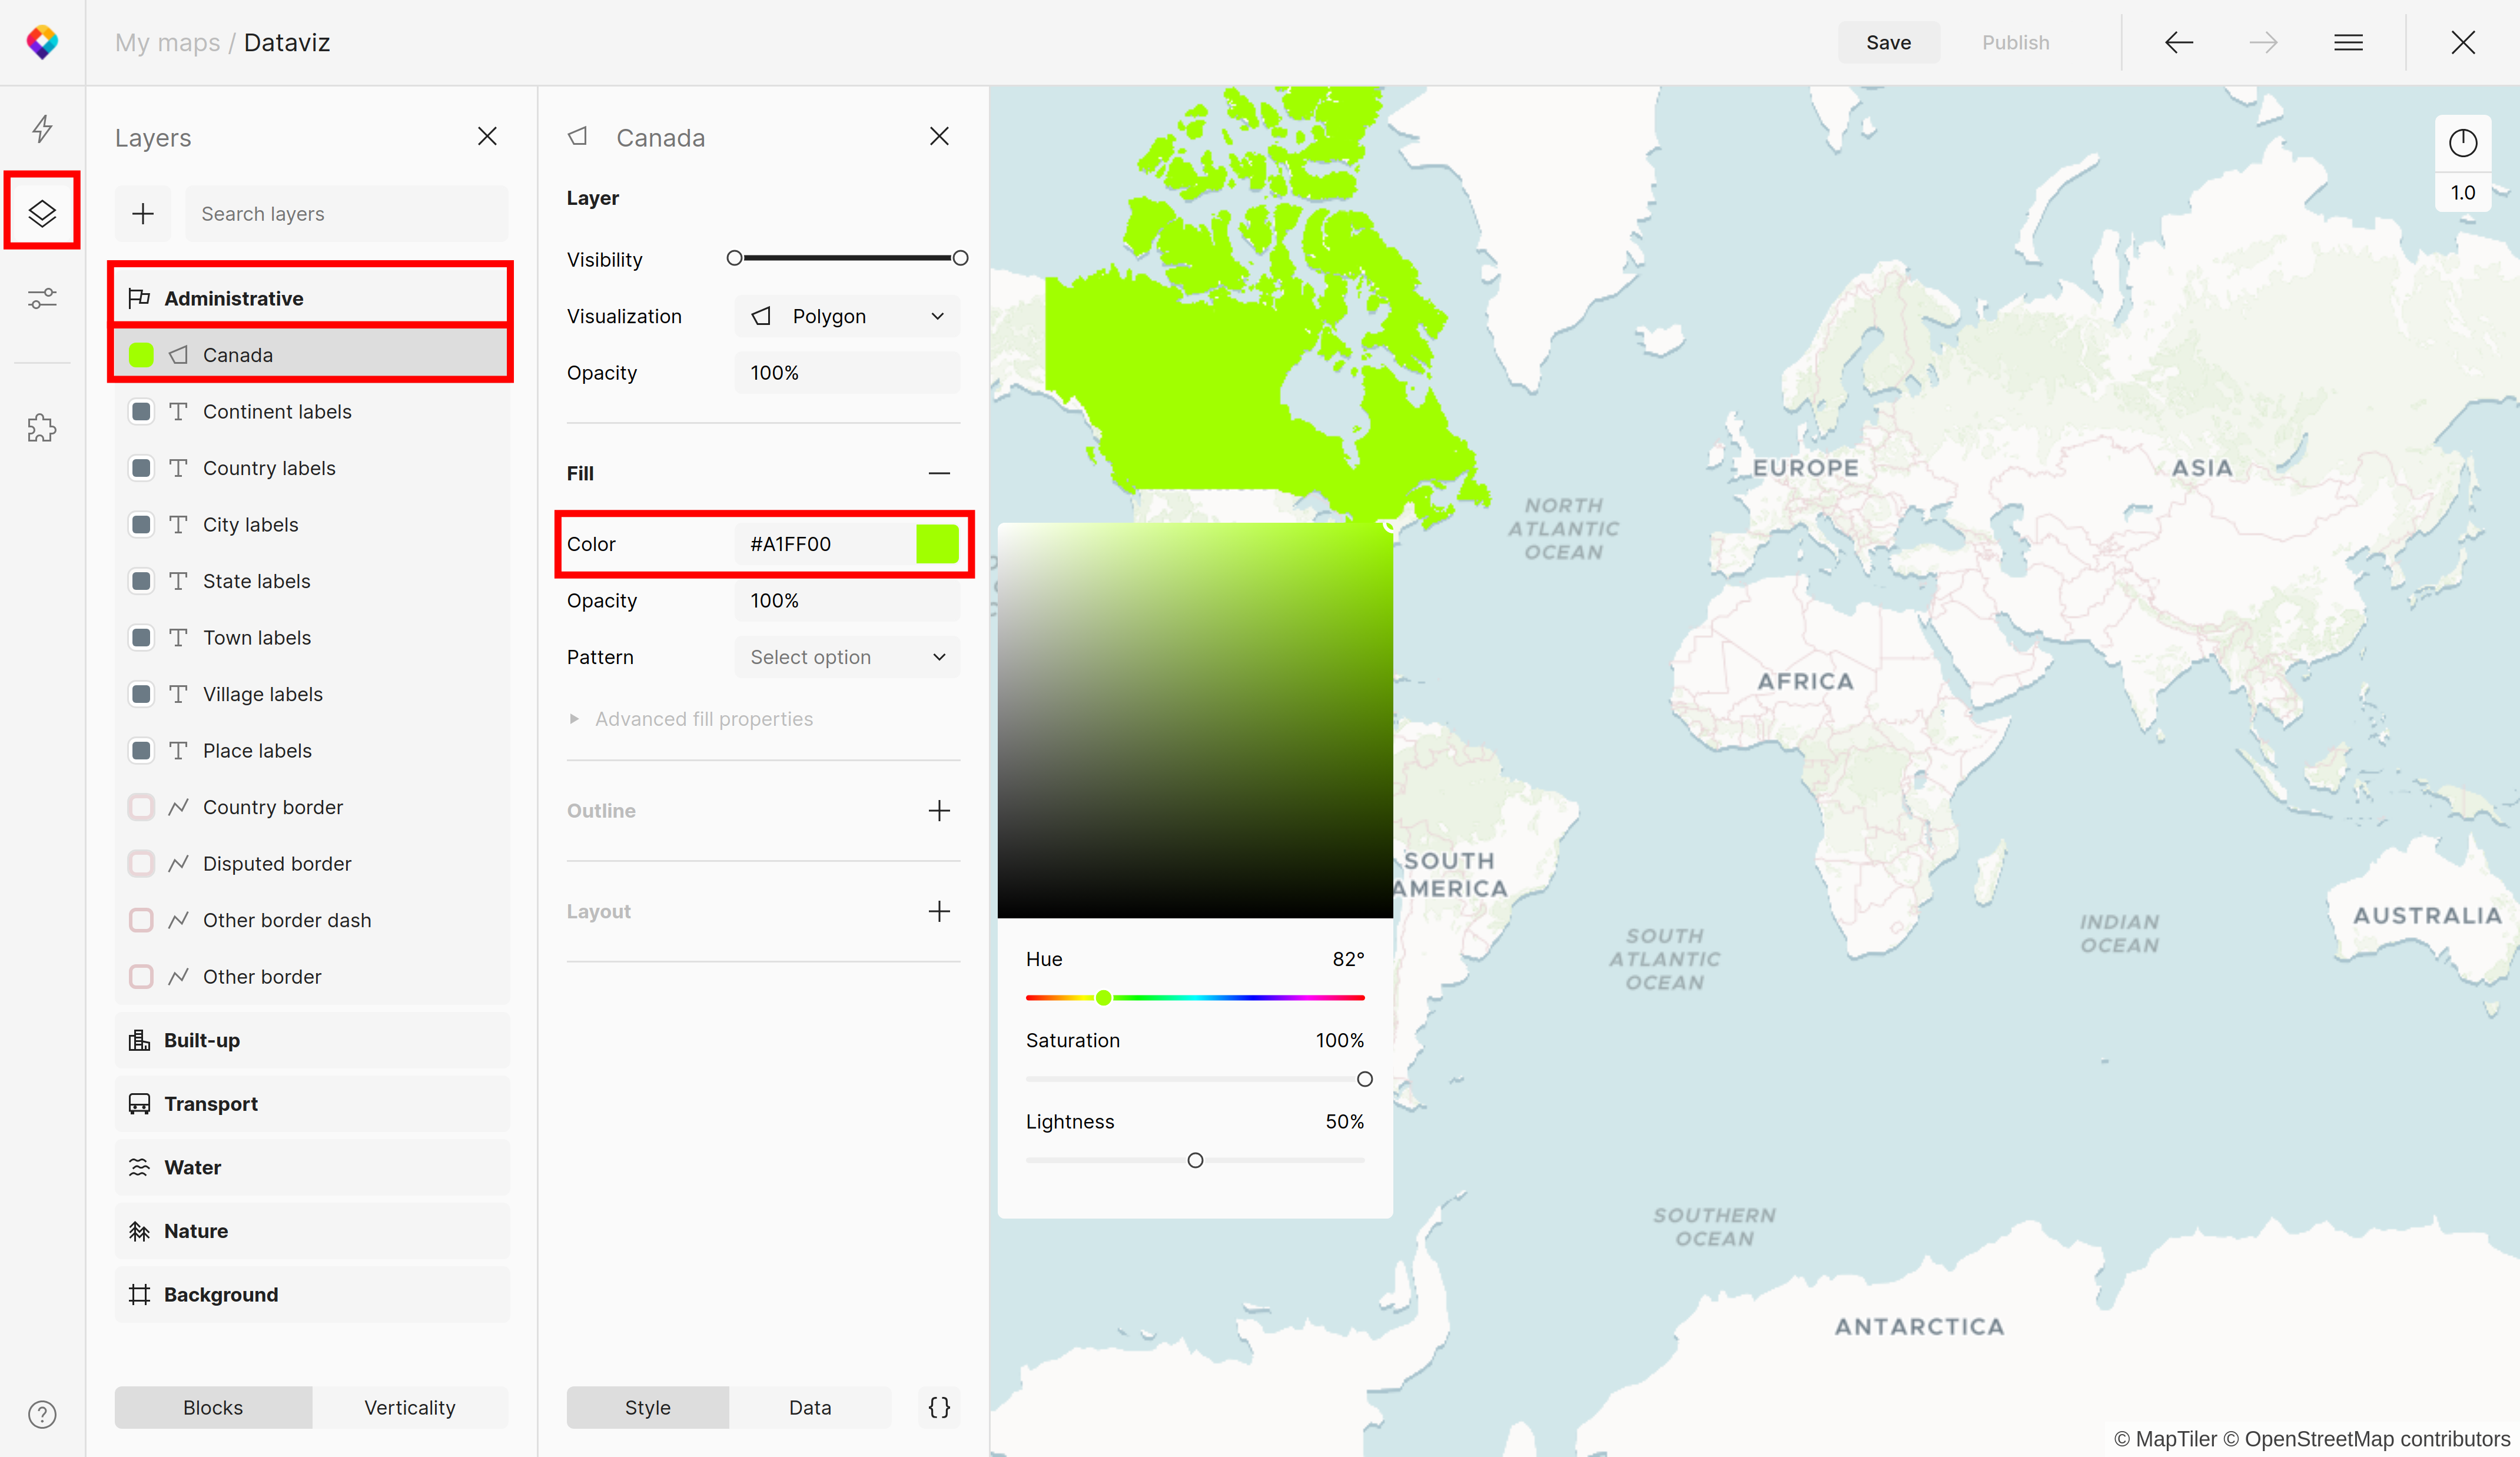Enable the Country border layer checkbox
Viewport: 2520px width, 1457px height.
click(x=142, y=807)
